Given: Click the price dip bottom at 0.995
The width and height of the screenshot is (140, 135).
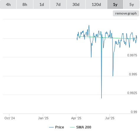Looking at the screenshot, I should tap(113, 76).
